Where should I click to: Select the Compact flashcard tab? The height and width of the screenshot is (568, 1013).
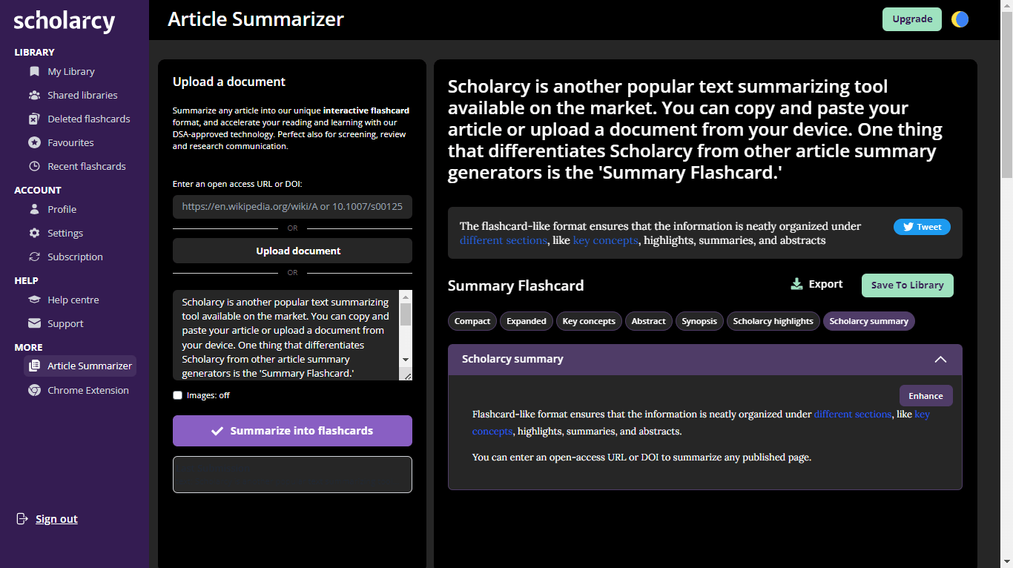pos(472,321)
